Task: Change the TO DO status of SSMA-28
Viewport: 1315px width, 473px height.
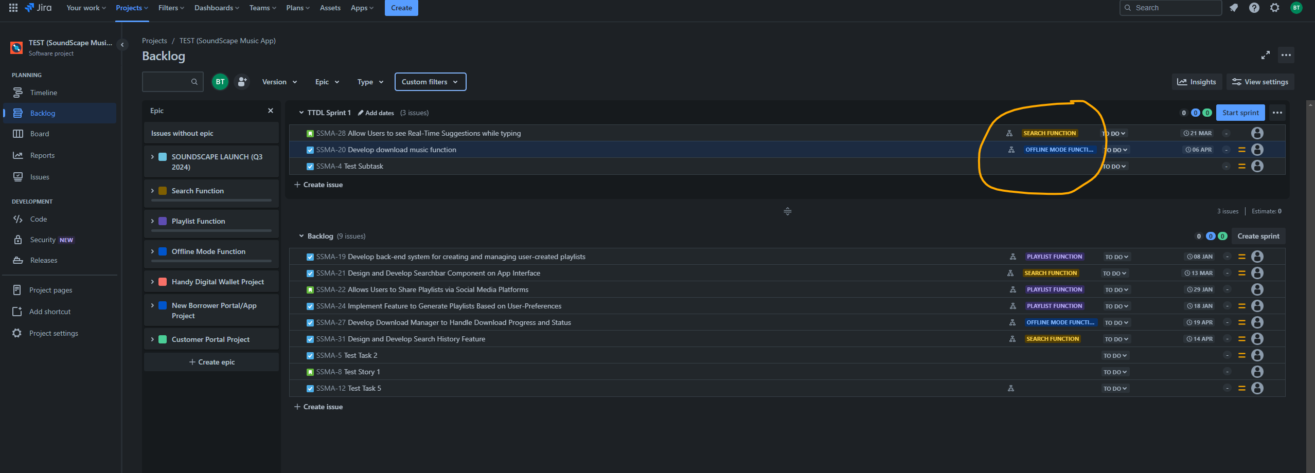Action: tap(1114, 133)
